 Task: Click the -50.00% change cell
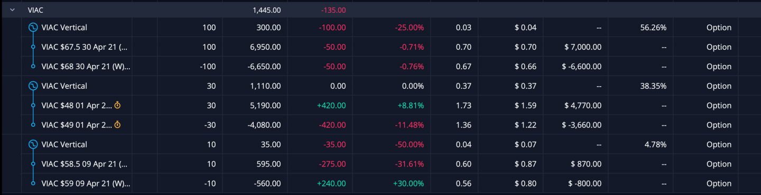point(409,144)
